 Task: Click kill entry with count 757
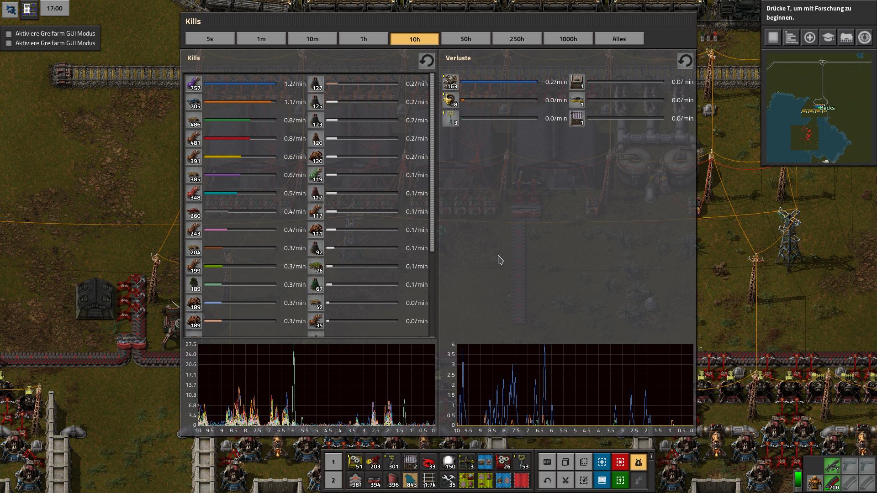click(x=194, y=84)
